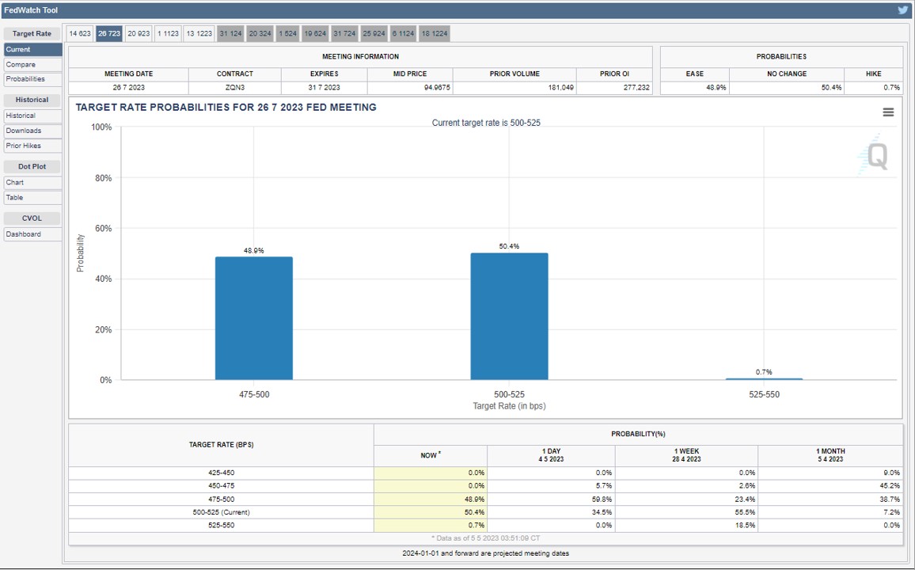Select the 14 623 meeting tab

(80, 33)
